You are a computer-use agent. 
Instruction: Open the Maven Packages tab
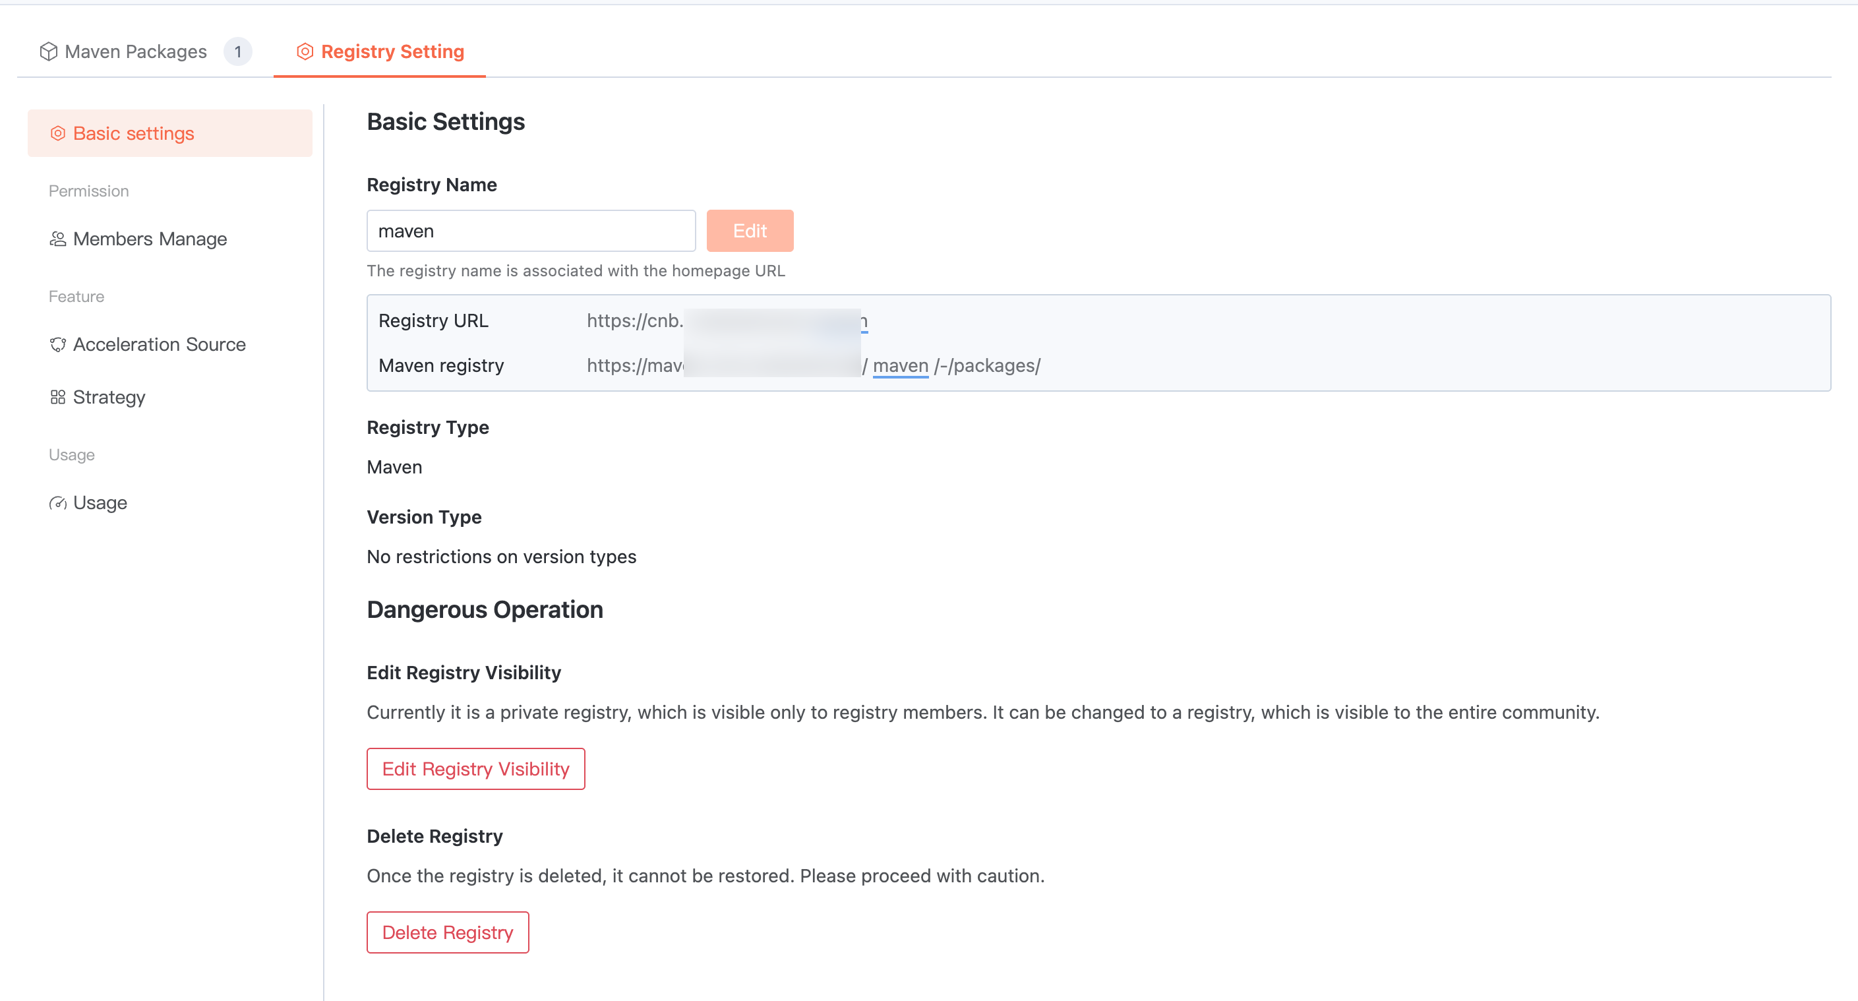point(136,51)
